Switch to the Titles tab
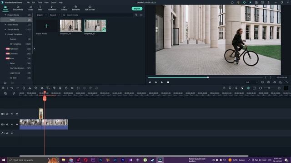 tap(40, 8)
